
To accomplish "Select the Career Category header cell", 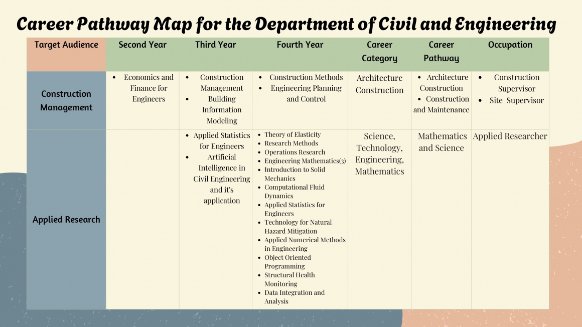I will (379, 51).
